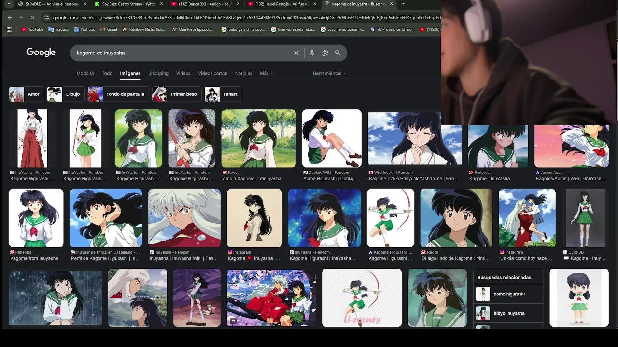Stop loading with the X button

(33, 17)
